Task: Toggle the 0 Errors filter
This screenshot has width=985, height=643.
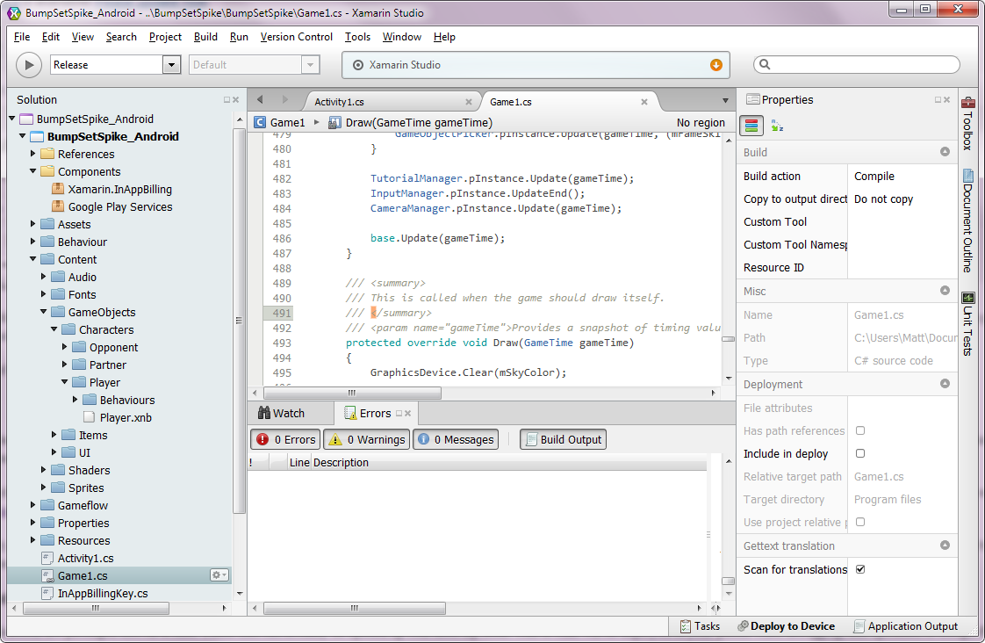Action: pyautogui.click(x=286, y=439)
